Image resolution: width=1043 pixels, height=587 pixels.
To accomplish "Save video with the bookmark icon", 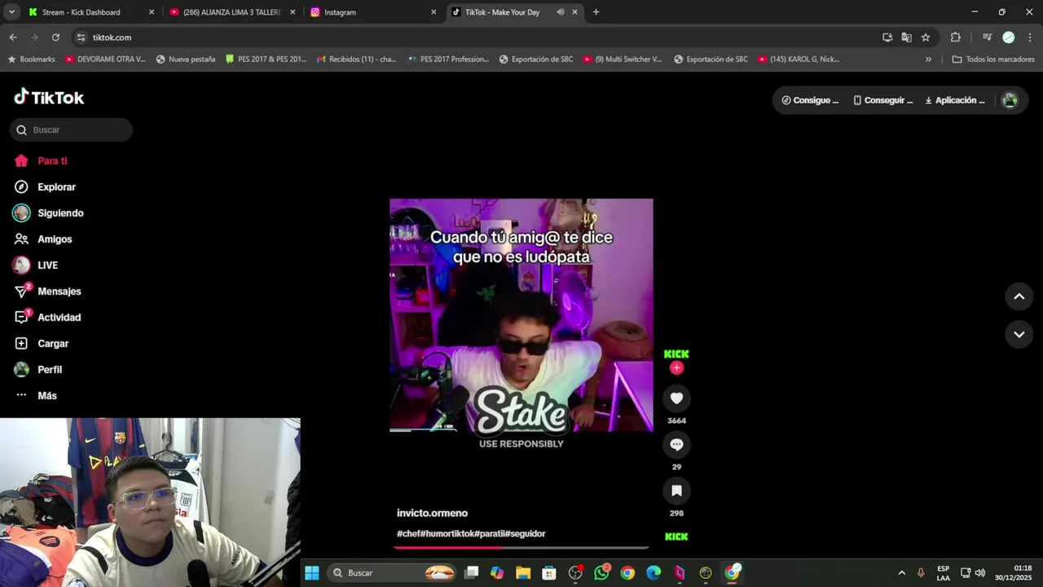I will [x=676, y=491].
